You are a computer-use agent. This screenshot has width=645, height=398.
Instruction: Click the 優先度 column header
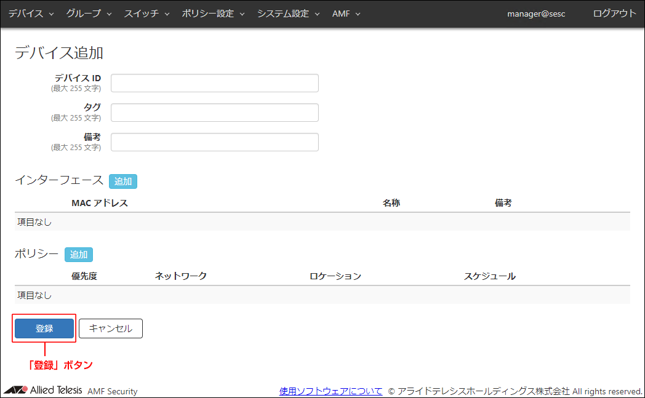coord(84,276)
